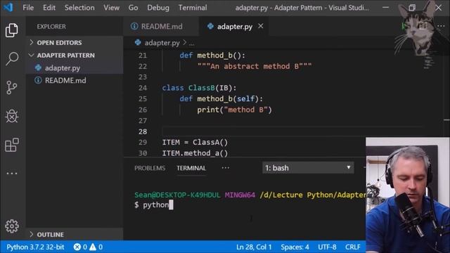The height and width of the screenshot is (253, 450).
Task: Expand the Open Editors section
Action: (x=59, y=42)
